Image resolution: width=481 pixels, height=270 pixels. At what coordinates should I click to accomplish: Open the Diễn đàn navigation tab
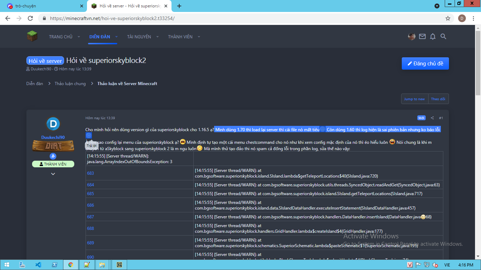point(100,37)
